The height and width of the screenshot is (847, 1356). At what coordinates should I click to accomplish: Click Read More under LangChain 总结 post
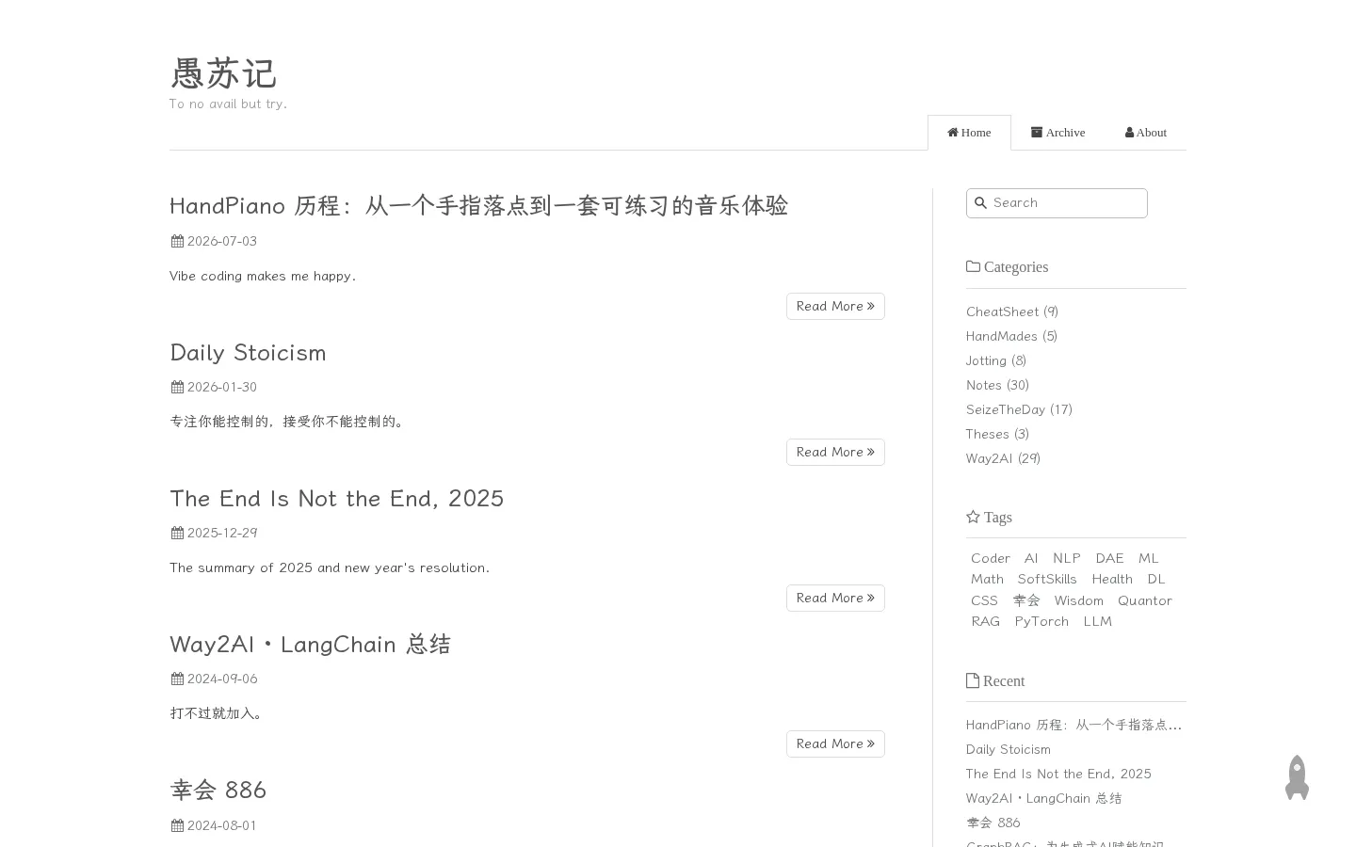coord(835,743)
